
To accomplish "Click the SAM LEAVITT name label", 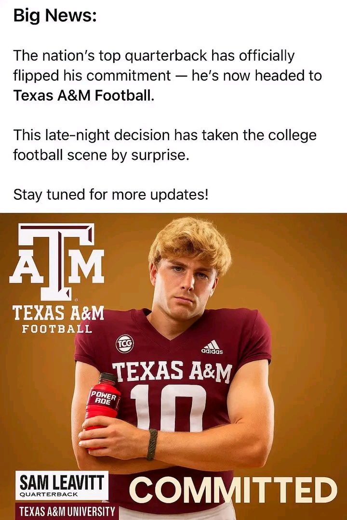I will tap(63, 482).
